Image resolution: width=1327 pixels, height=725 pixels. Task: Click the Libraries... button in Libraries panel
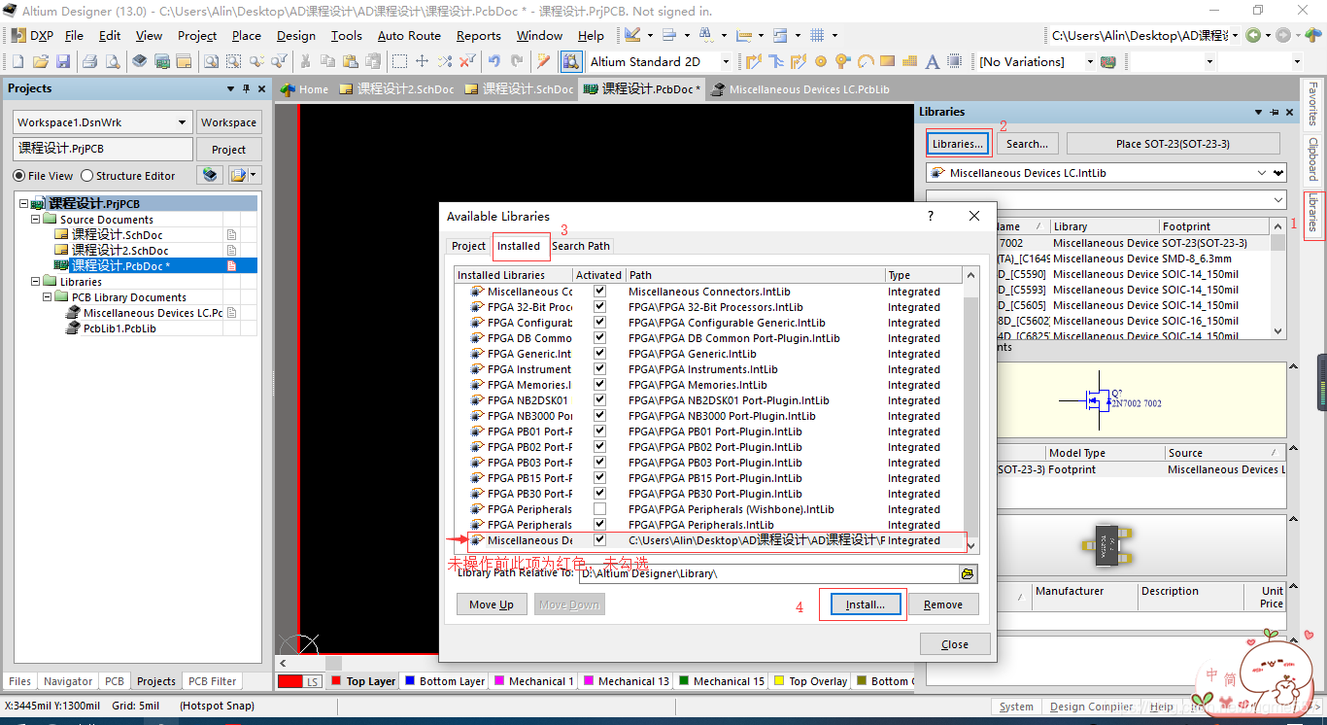pyautogui.click(x=958, y=144)
